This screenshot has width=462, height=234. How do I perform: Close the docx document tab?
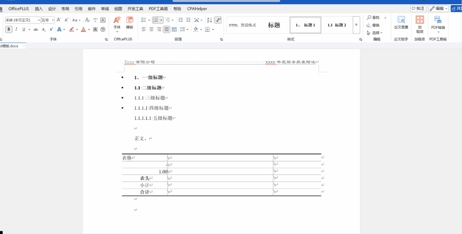[24, 46]
